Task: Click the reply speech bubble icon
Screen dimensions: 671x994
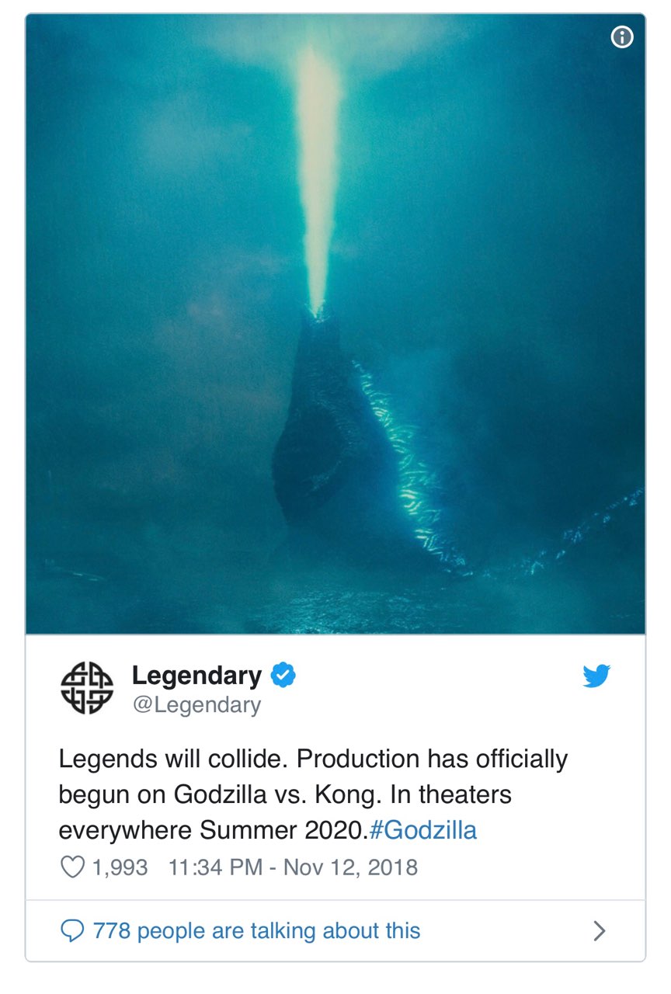Action: click(72, 930)
